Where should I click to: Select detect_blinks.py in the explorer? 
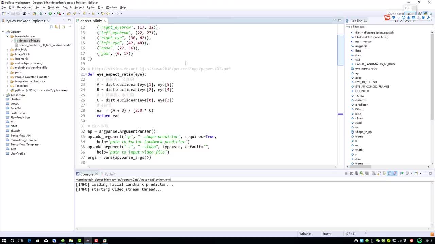click(30, 41)
